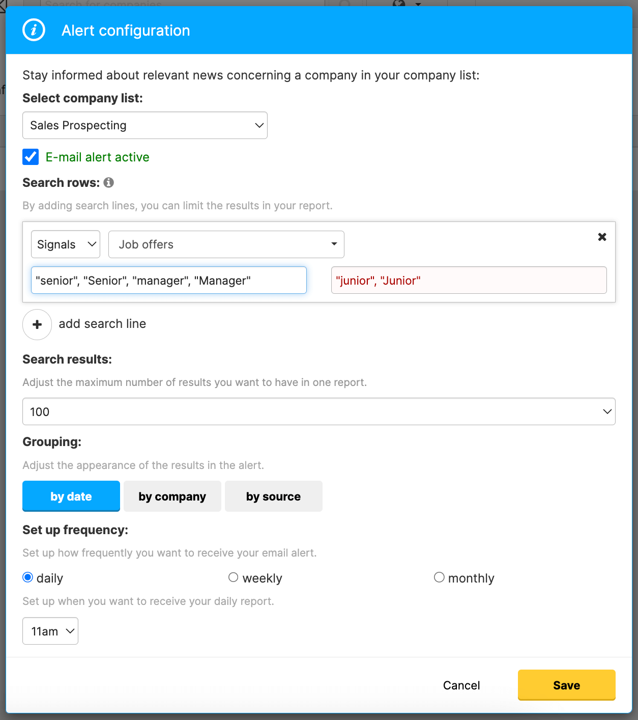
Task: Click the senior manager keywords input field
Action: [168, 280]
